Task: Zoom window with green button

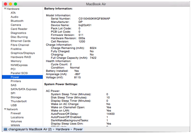Action: (15, 4)
